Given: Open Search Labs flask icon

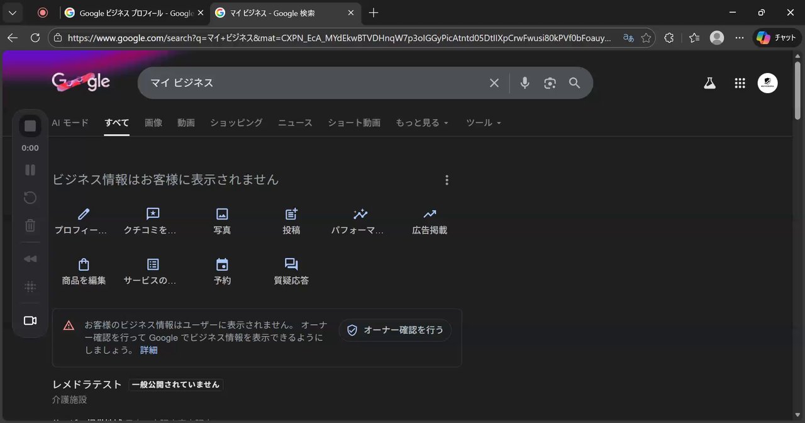Looking at the screenshot, I should [x=710, y=83].
